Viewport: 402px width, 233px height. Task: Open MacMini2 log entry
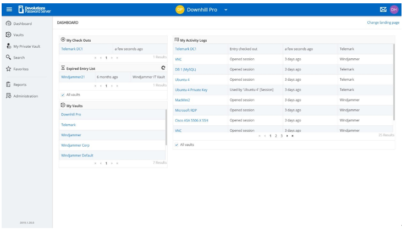(x=182, y=100)
